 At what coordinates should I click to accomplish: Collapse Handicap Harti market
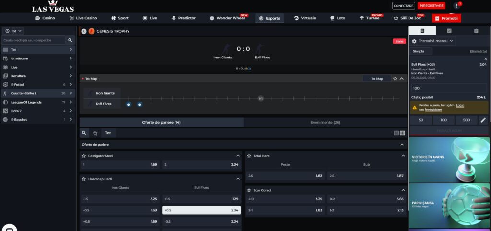point(238,179)
